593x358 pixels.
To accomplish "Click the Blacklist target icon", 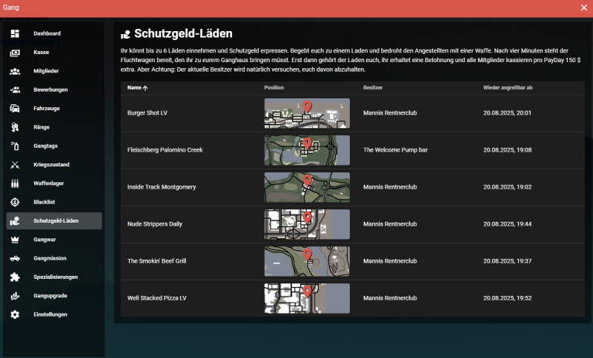I will tap(15, 202).
